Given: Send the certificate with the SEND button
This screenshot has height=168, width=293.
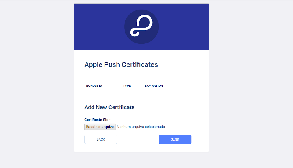Looking at the screenshot, I should coord(175,139).
